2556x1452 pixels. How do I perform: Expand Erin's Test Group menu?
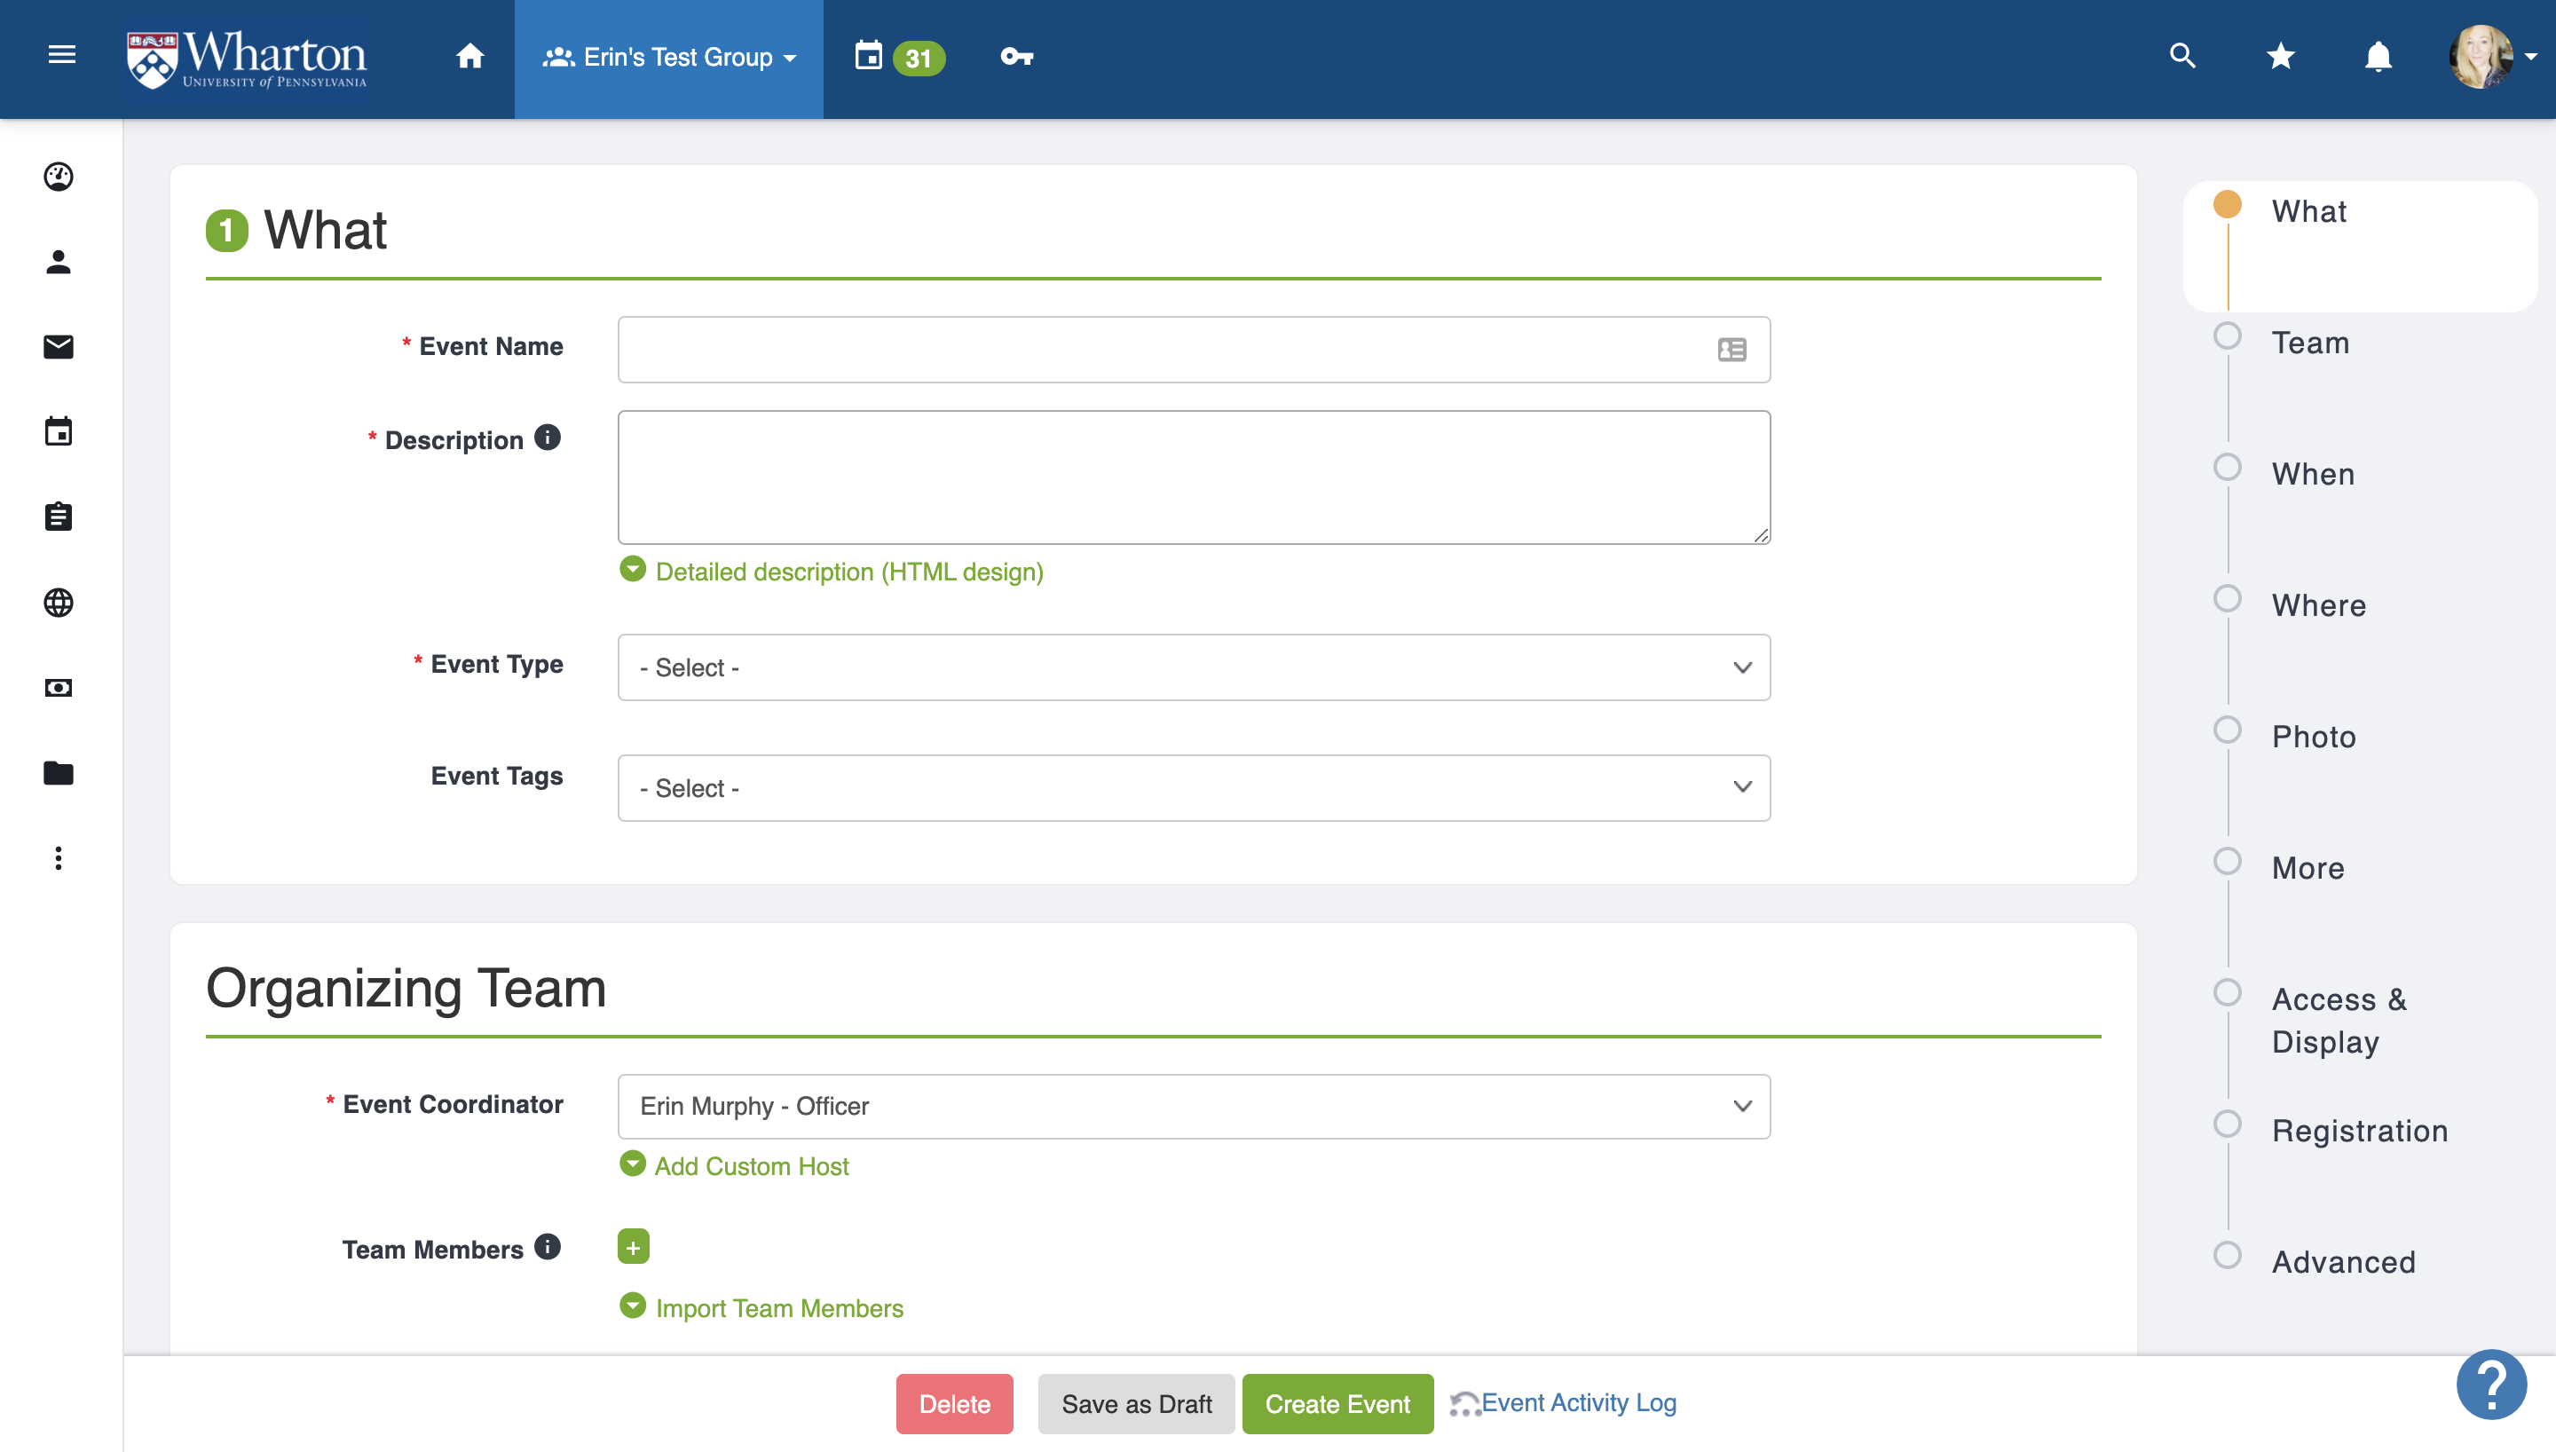pos(669,57)
